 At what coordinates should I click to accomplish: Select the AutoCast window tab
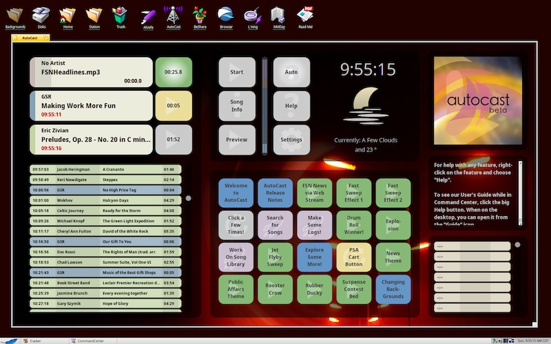pyautogui.click(x=30, y=38)
